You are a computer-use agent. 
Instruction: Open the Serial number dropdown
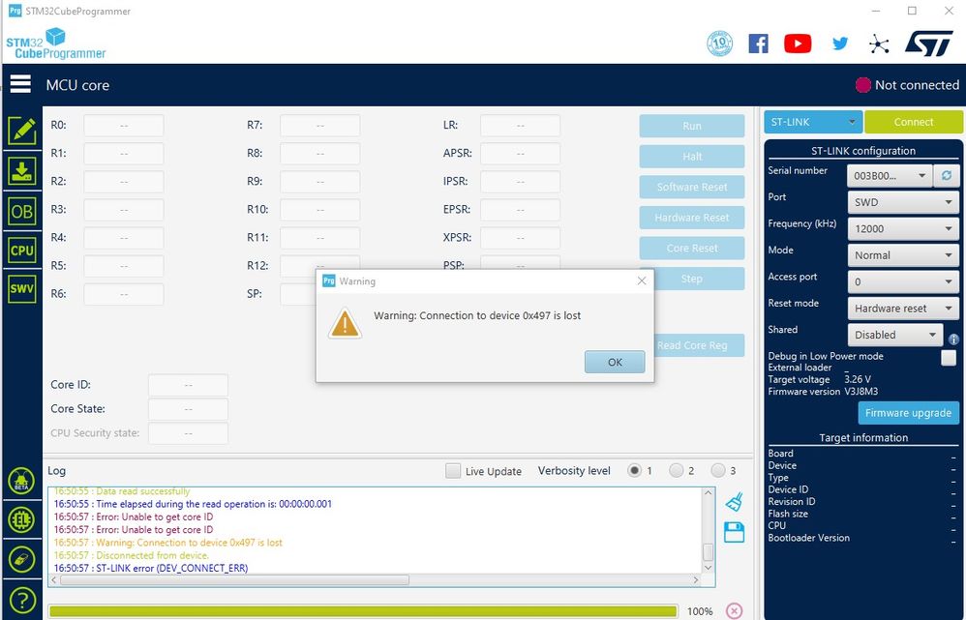coord(890,175)
